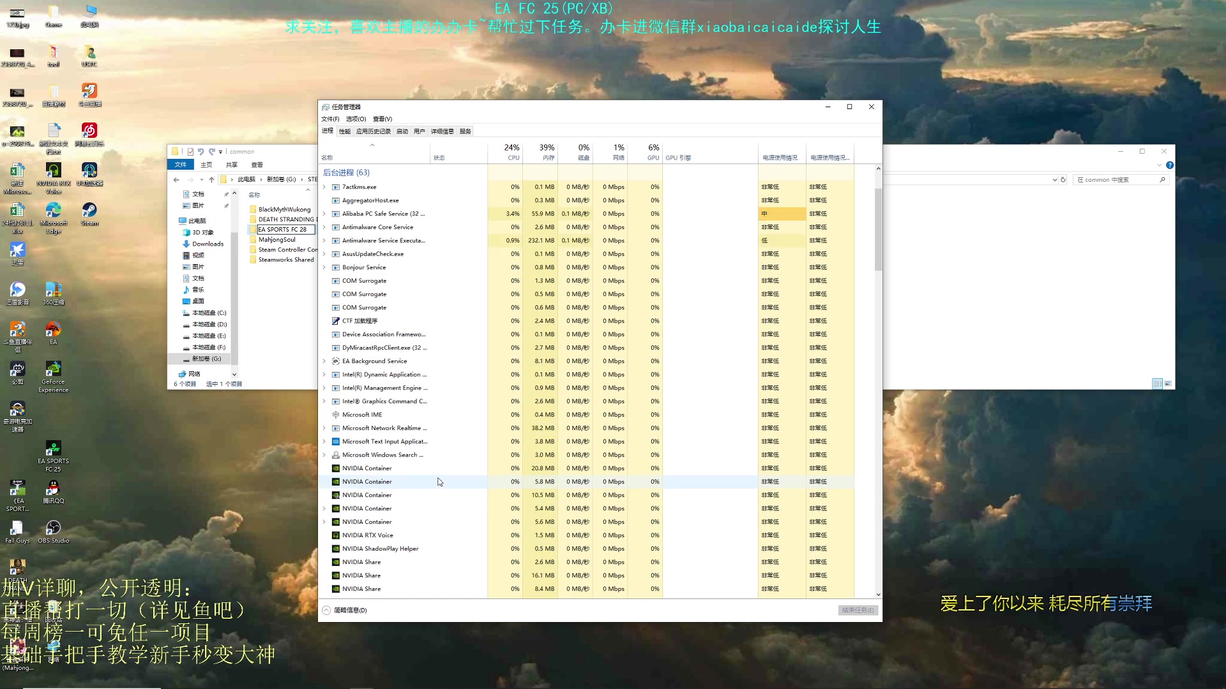Screen dimensions: 1226x689
Task: Click the Explorer nav pane scroll-down arrow
Action: click(234, 374)
